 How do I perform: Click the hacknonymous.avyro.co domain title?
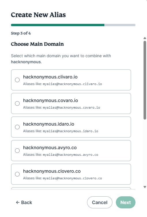click(x=50, y=148)
